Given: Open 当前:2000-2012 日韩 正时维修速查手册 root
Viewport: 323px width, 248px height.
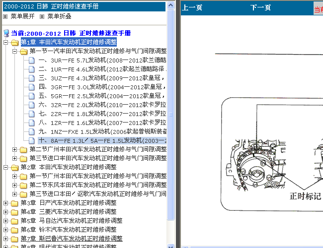Looking at the screenshot, I should (x=71, y=33).
